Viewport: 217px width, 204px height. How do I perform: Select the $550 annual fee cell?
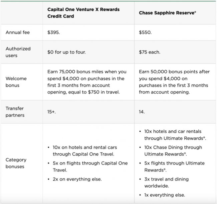(146, 33)
